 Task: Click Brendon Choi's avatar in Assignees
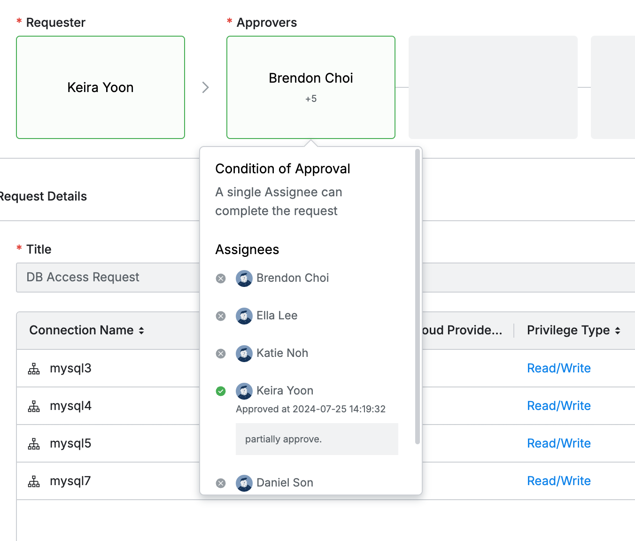pyautogui.click(x=244, y=278)
